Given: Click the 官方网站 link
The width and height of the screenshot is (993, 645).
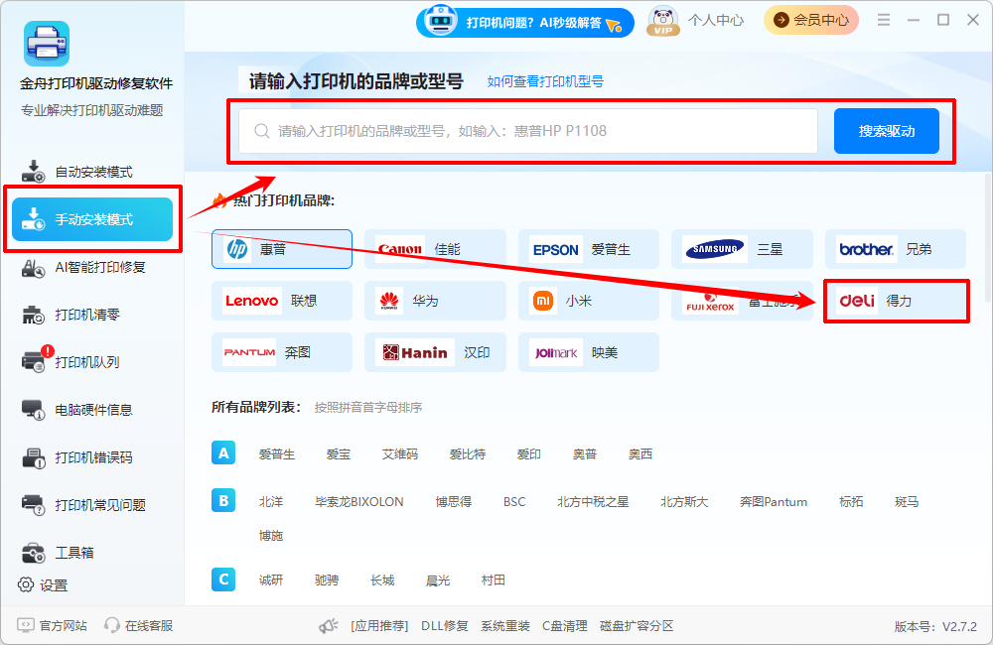Looking at the screenshot, I should [52, 625].
